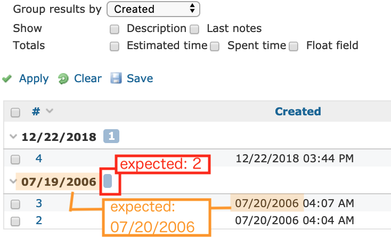Collapse the 07/19/2006 group
This screenshot has width=391, height=237.
pyautogui.click(x=13, y=181)
